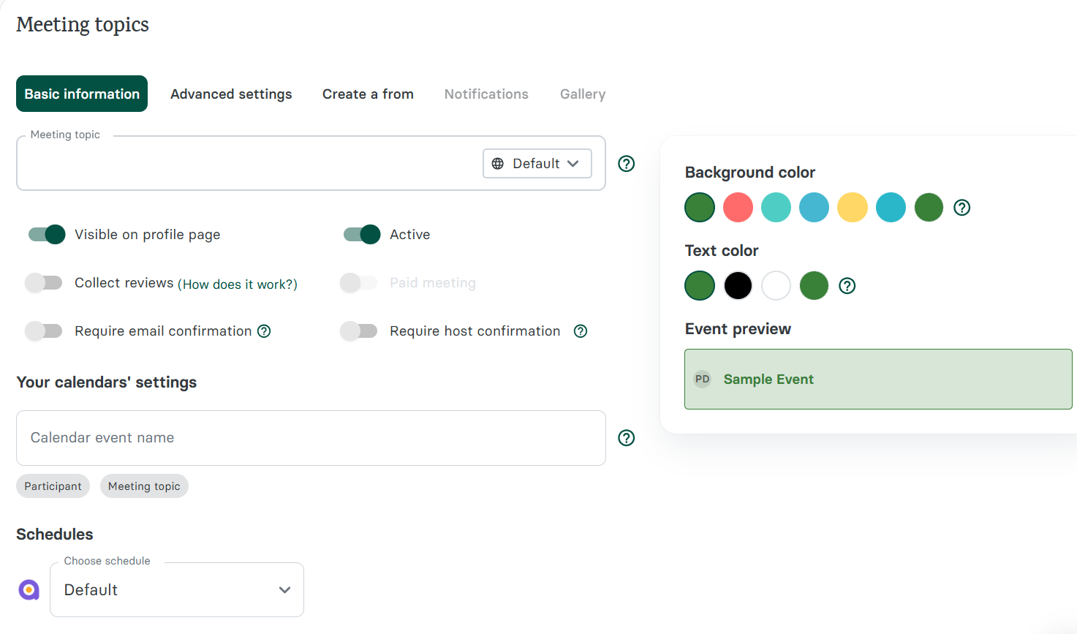Click the globe icon in the language selector

(x=499, y=163)
